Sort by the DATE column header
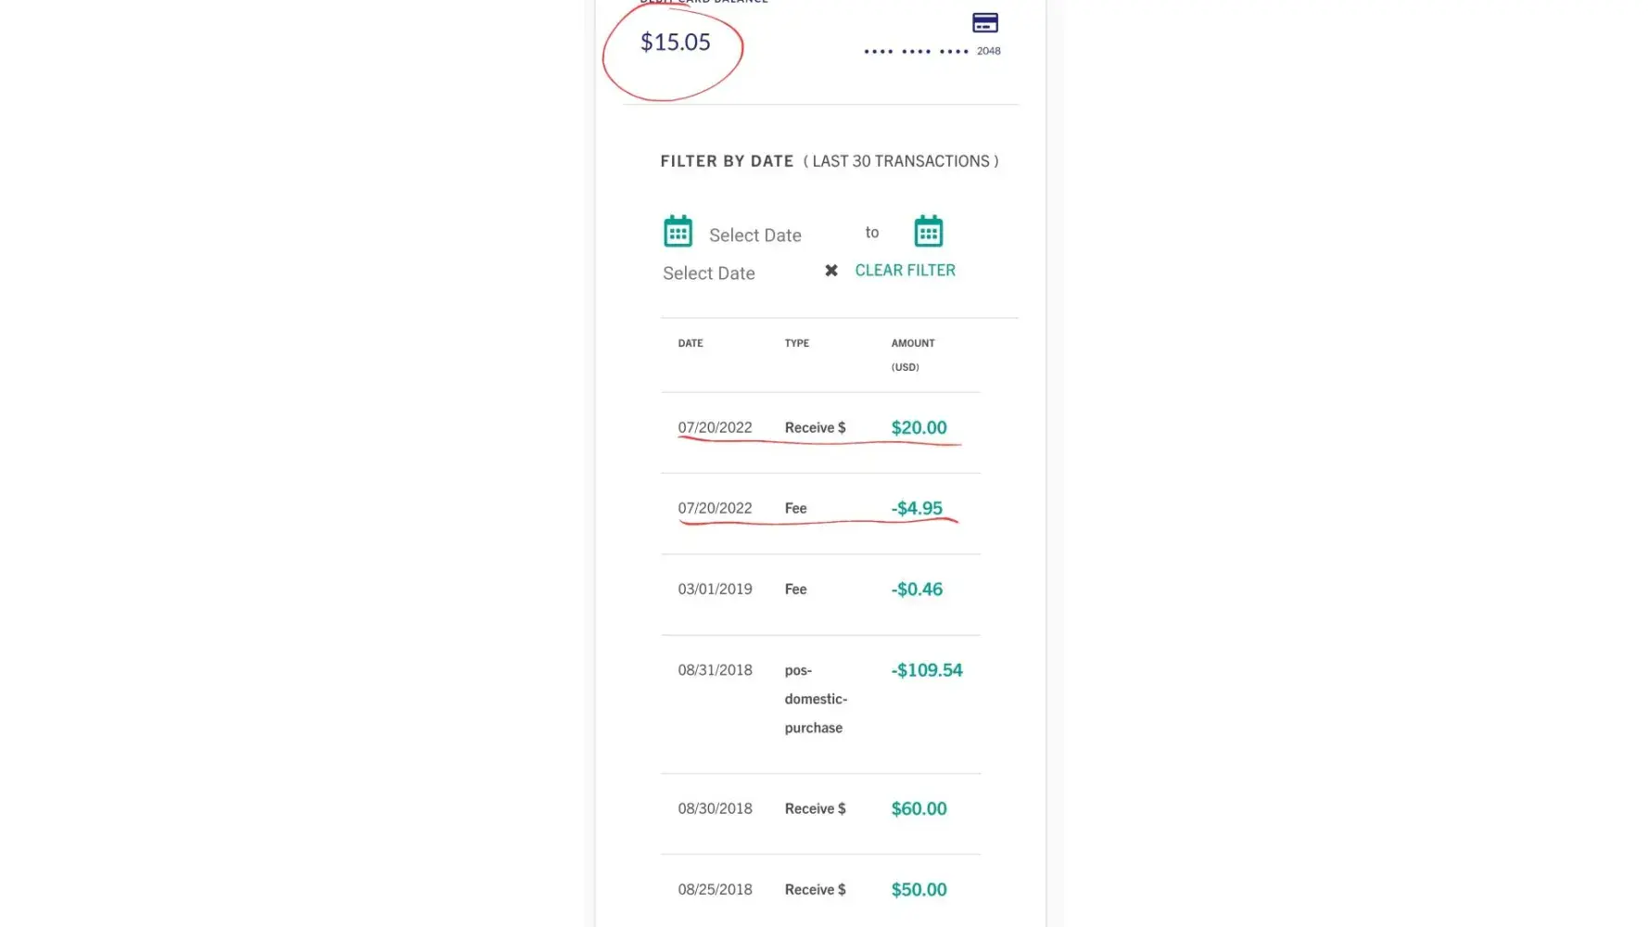Image resolution: width=1648 pixels, height=927 pixels. coord(691,343)
